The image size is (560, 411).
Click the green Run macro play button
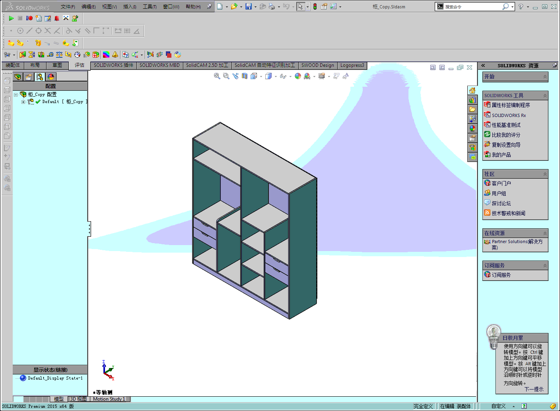(11, 18)
